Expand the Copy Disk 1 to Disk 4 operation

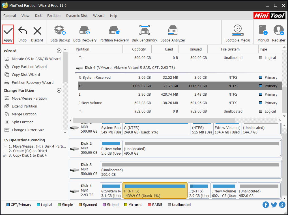[4, 155]
